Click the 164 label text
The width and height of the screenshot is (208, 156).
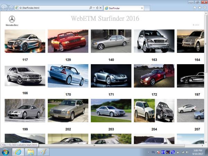click(197, 60)
